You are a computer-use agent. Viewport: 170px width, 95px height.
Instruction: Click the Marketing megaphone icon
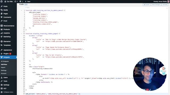click(x=2, y=37)
